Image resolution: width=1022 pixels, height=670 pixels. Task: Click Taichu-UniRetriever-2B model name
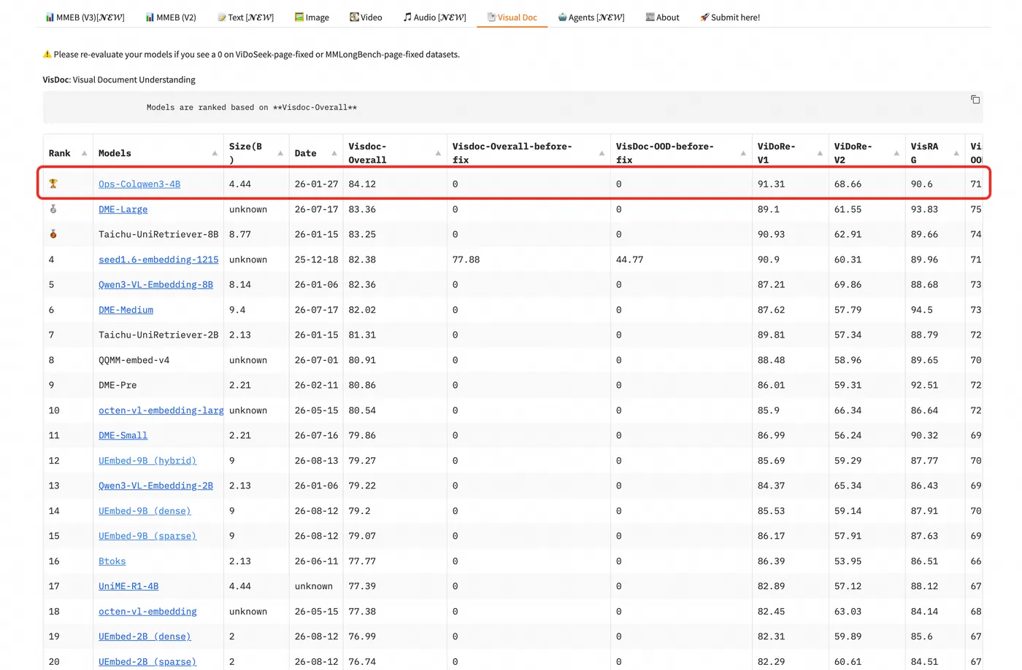(x=158, y=335)
